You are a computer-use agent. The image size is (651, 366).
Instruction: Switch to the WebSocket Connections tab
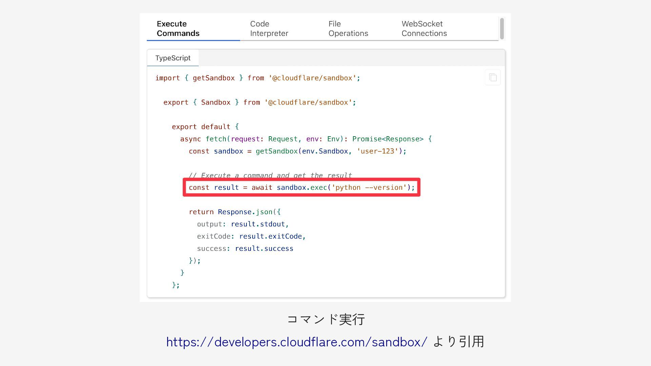pyautogui.click(x=424, y=29)
